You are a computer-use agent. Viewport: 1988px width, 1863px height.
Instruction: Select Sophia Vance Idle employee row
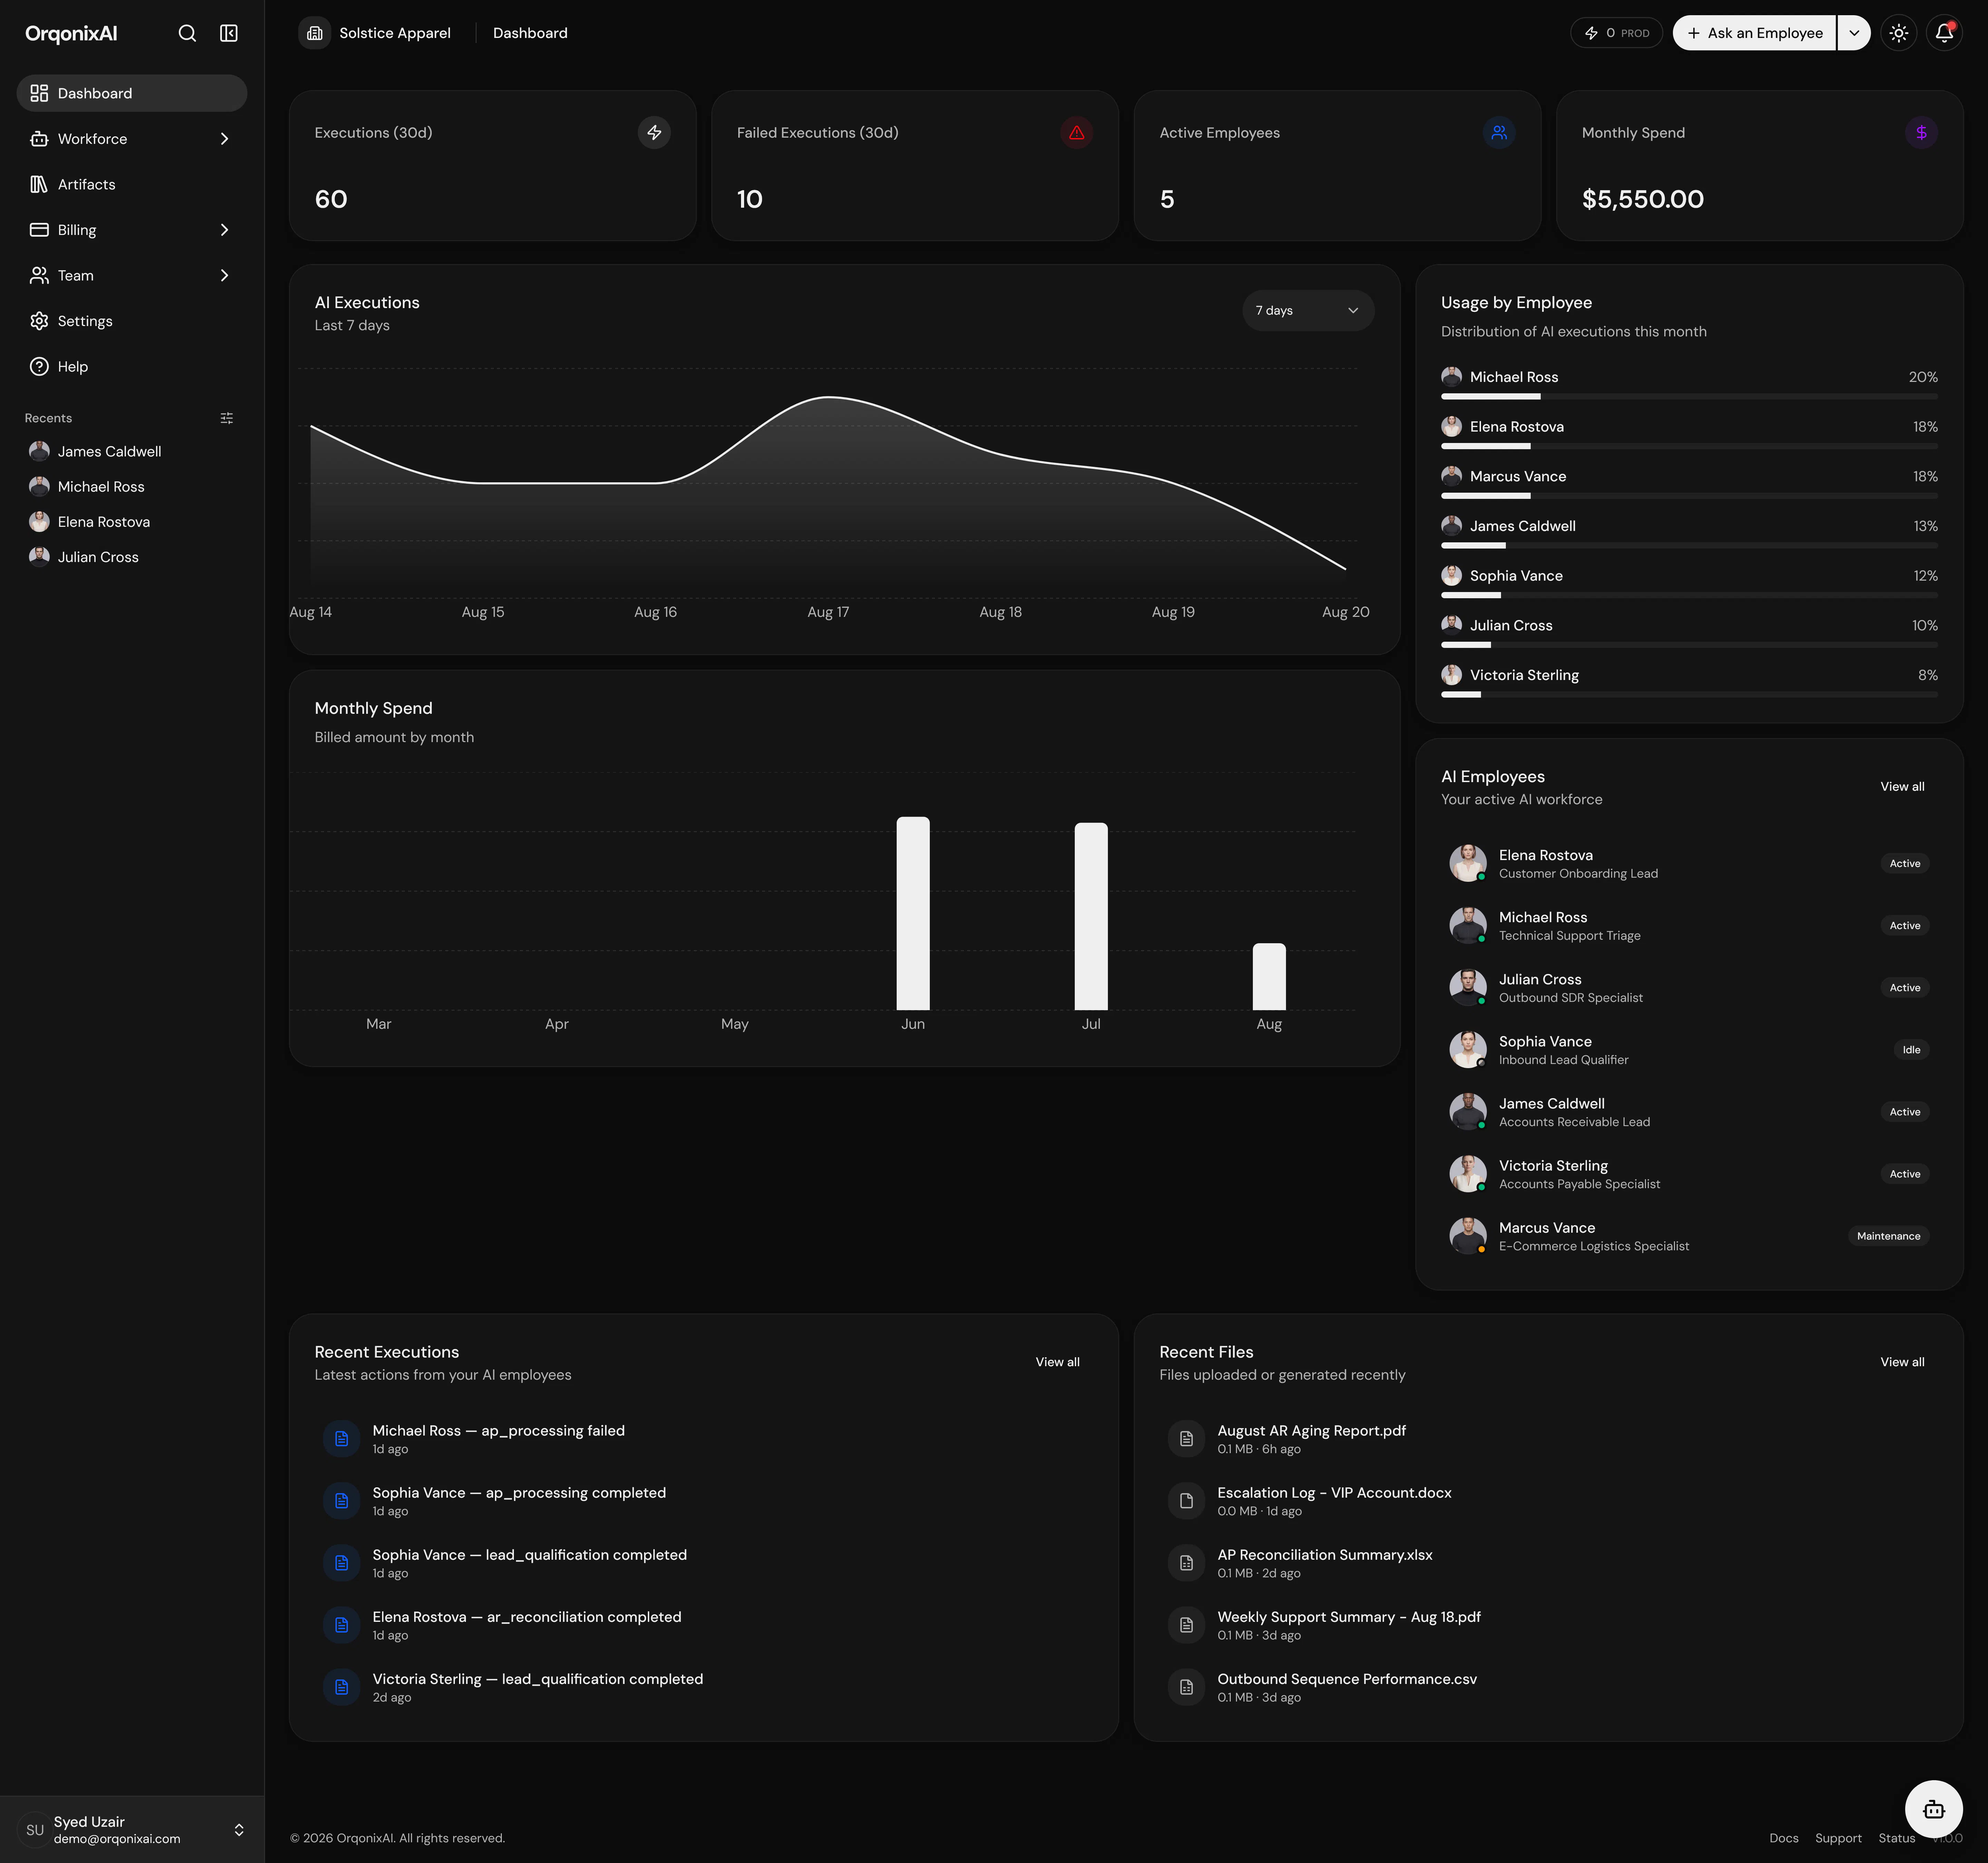pyautogui.click(x=1689, y=1049)
